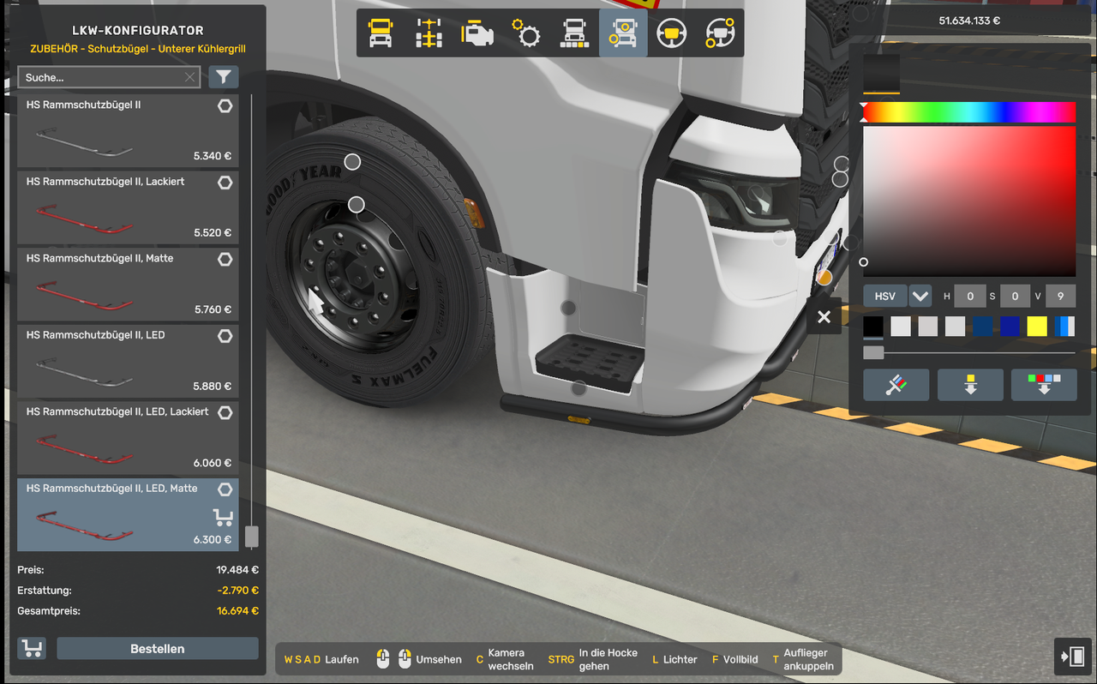Open the gears transmission tab
This screenshot has width=1097, height=684.
pyautogui.click(x=526, y=33)
